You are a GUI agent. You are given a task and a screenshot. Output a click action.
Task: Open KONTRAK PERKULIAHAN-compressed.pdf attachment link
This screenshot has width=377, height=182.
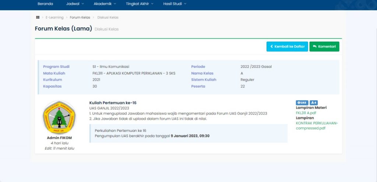point(317,126)
